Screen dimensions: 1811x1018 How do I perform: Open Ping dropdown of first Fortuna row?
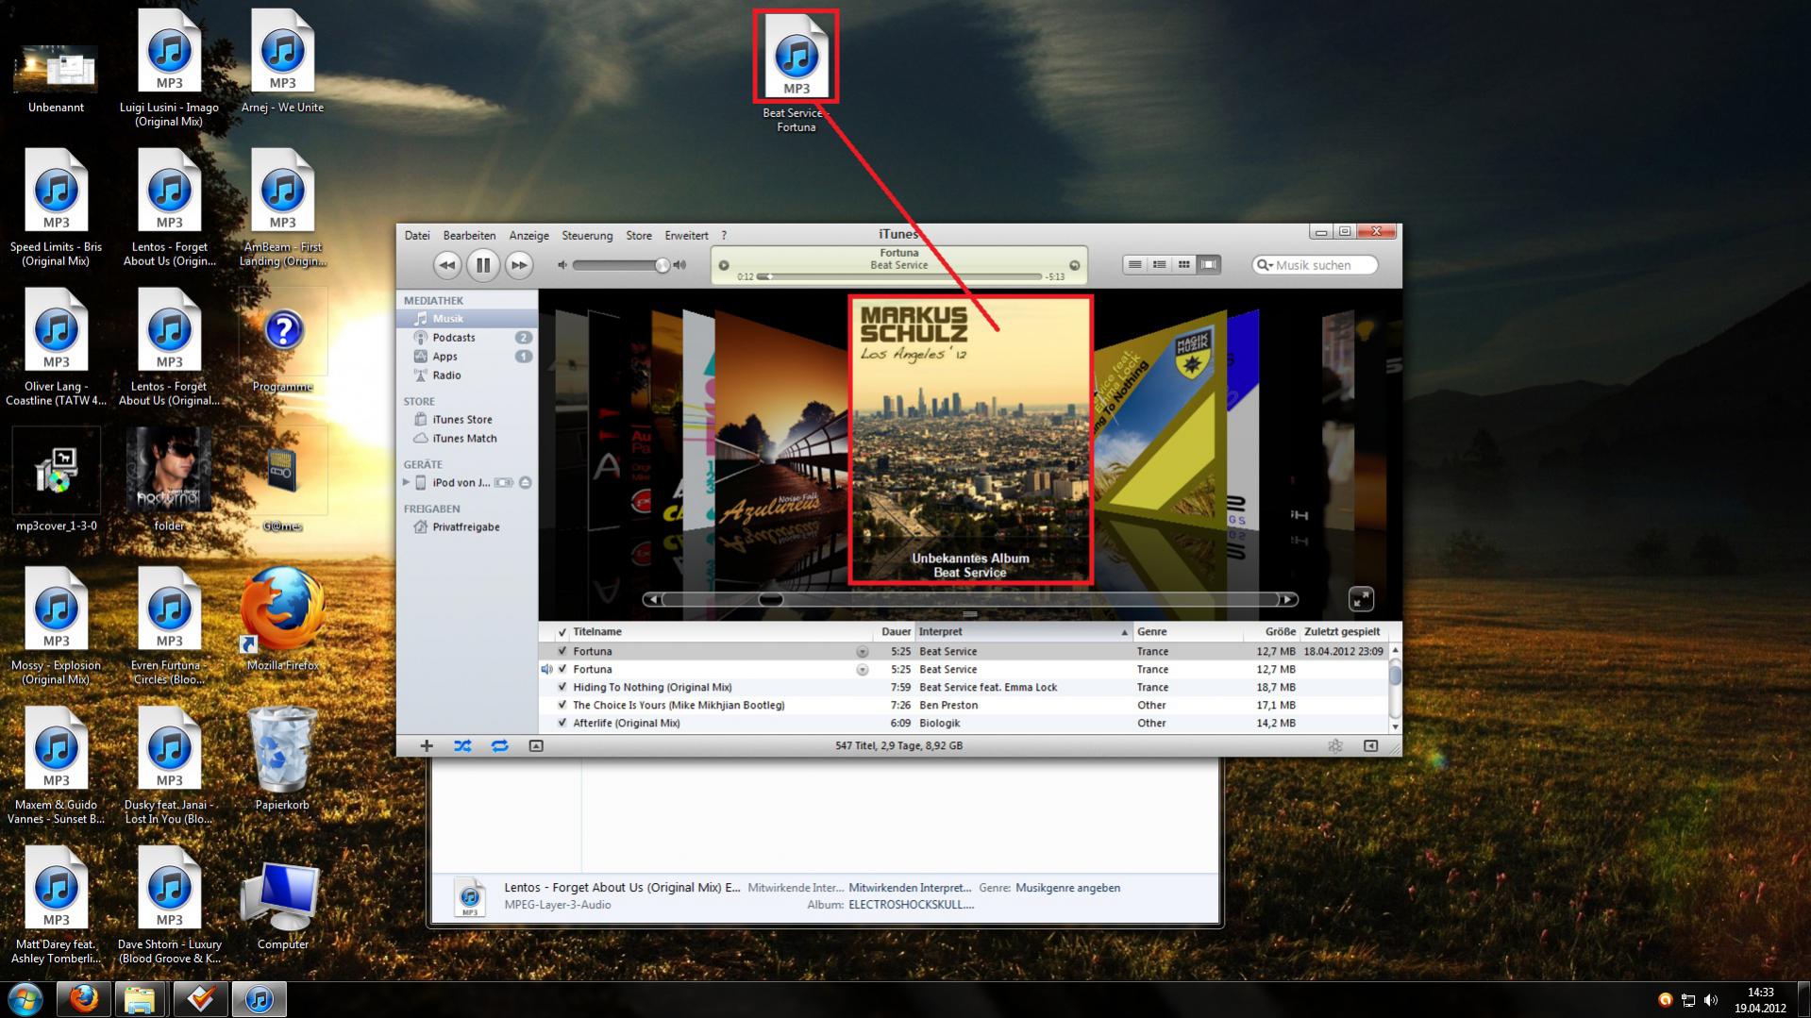[x=863, y=652]
